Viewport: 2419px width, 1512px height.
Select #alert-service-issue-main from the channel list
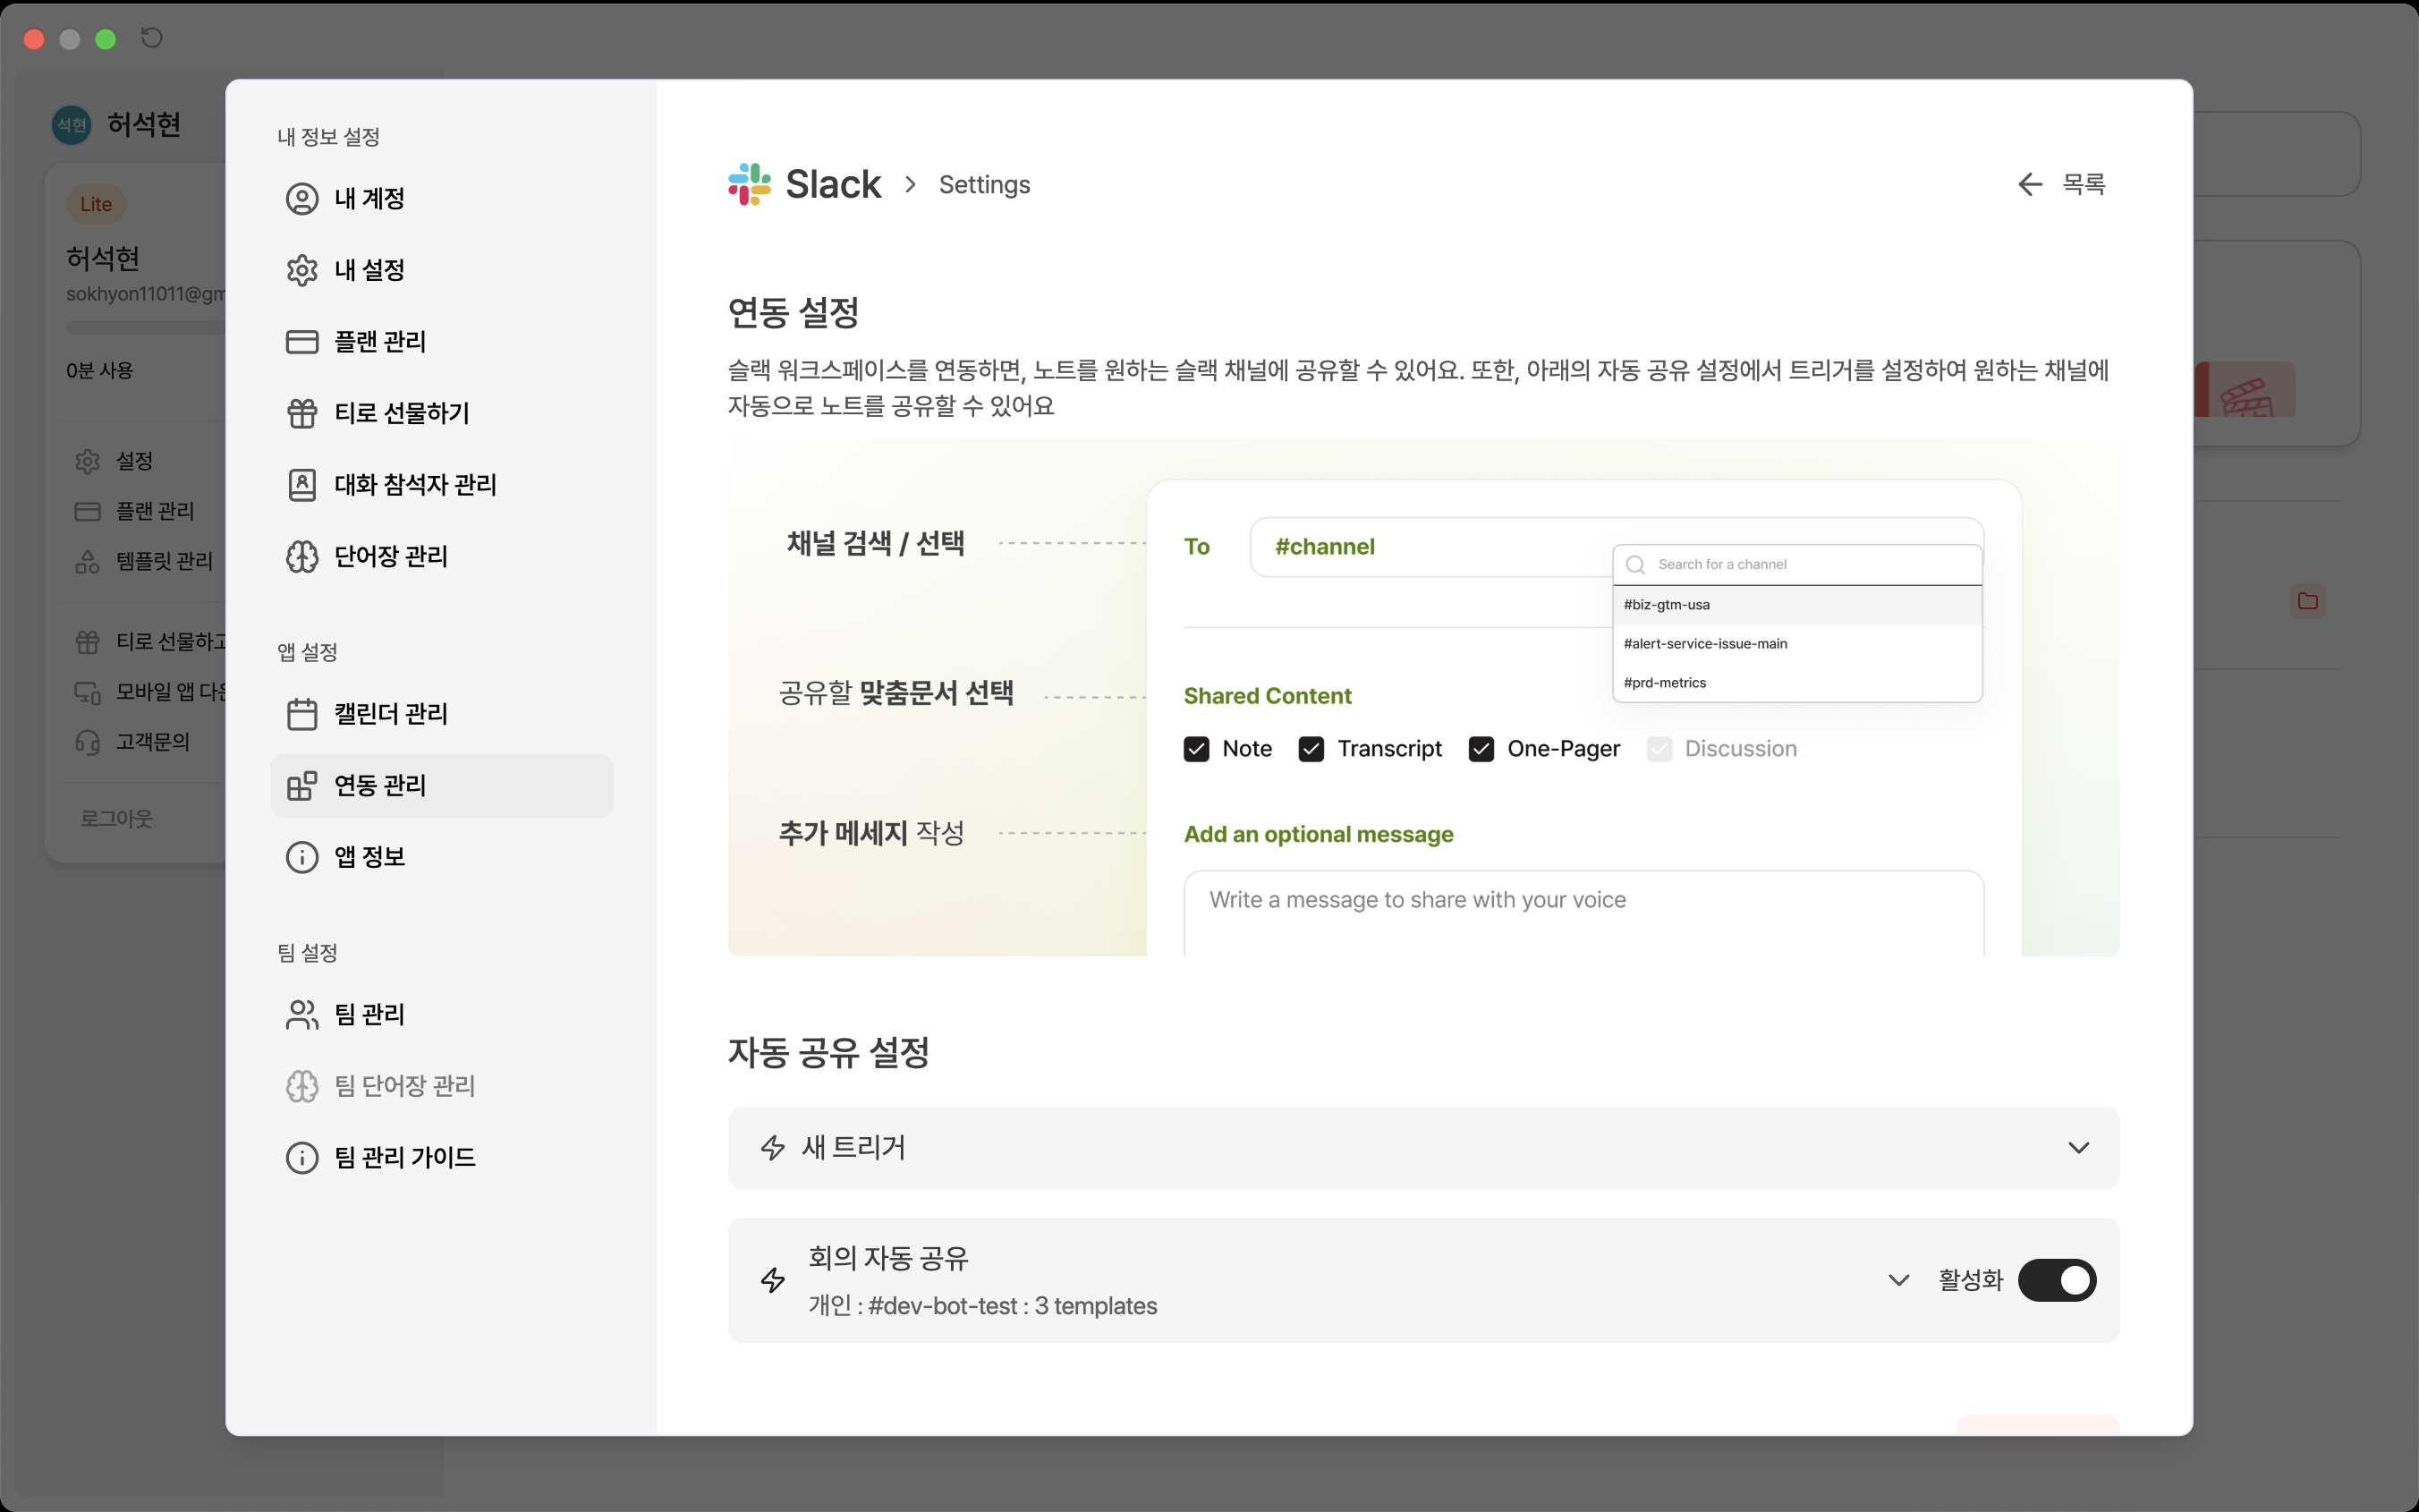1705,644
